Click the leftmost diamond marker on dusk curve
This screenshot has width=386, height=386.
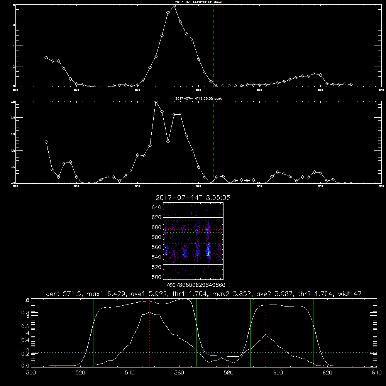[46, 142]
